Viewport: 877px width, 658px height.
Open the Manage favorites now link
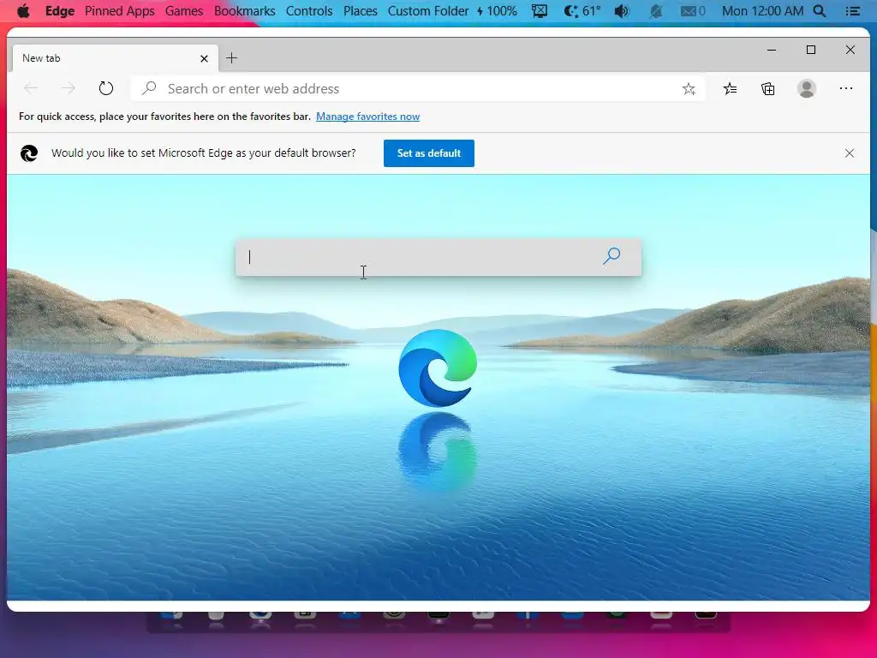point(368,117)
